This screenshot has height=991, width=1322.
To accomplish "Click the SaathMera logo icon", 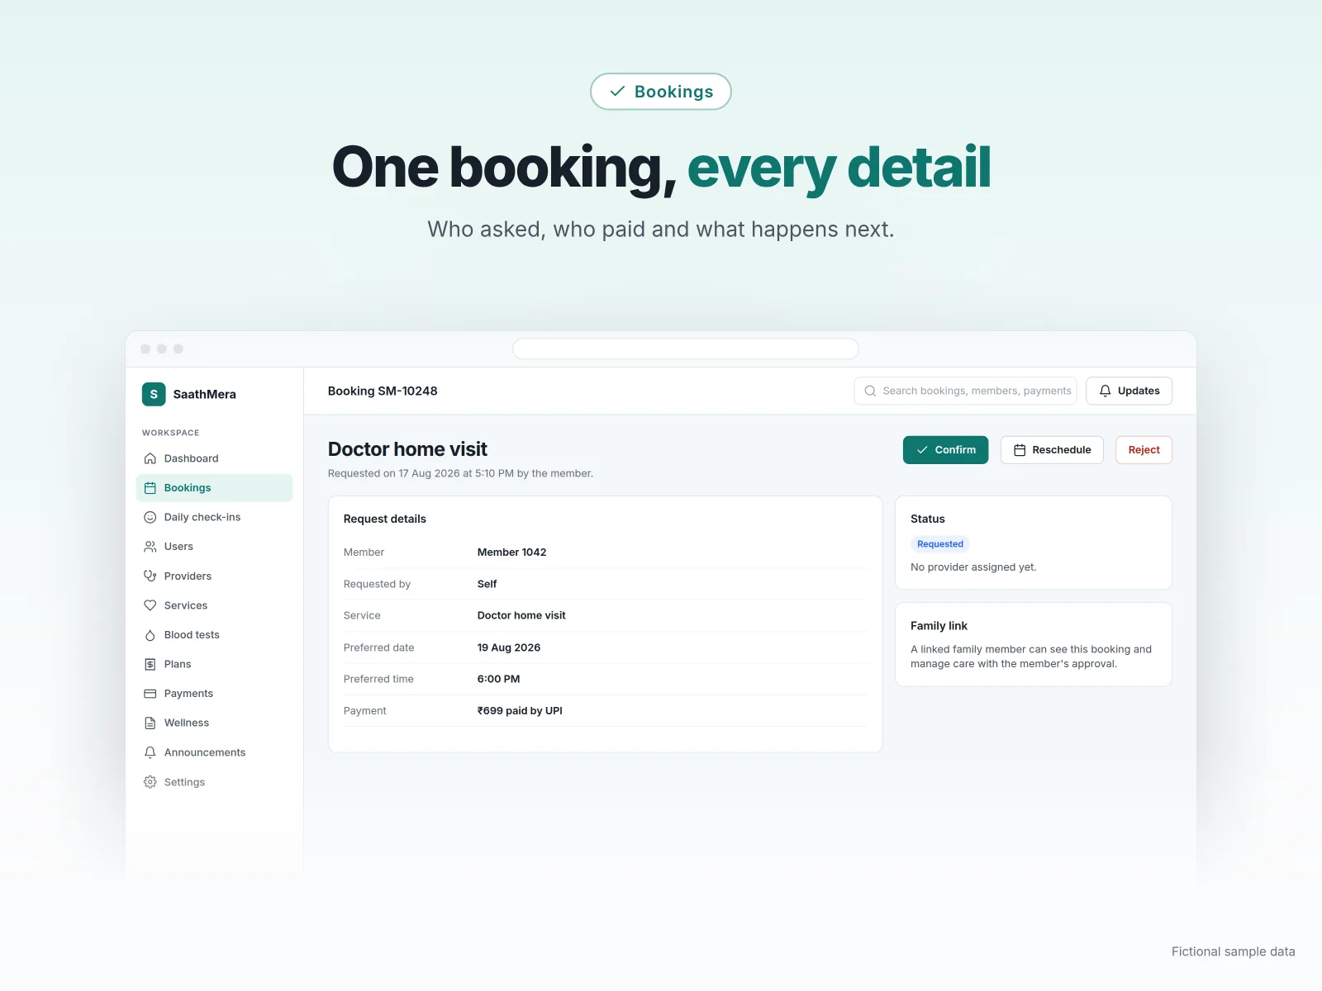I will [x=154, y=394].
